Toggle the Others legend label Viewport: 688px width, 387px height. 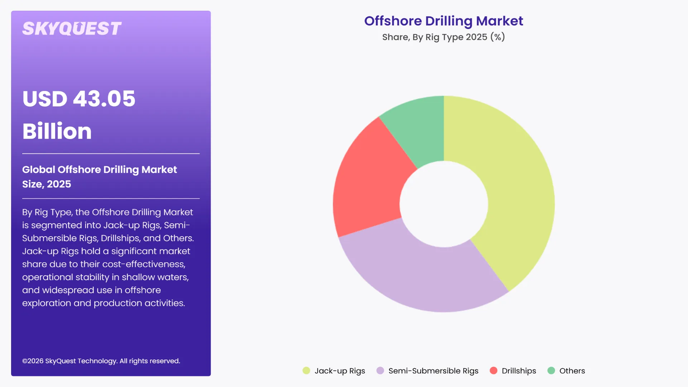[572, 371]
